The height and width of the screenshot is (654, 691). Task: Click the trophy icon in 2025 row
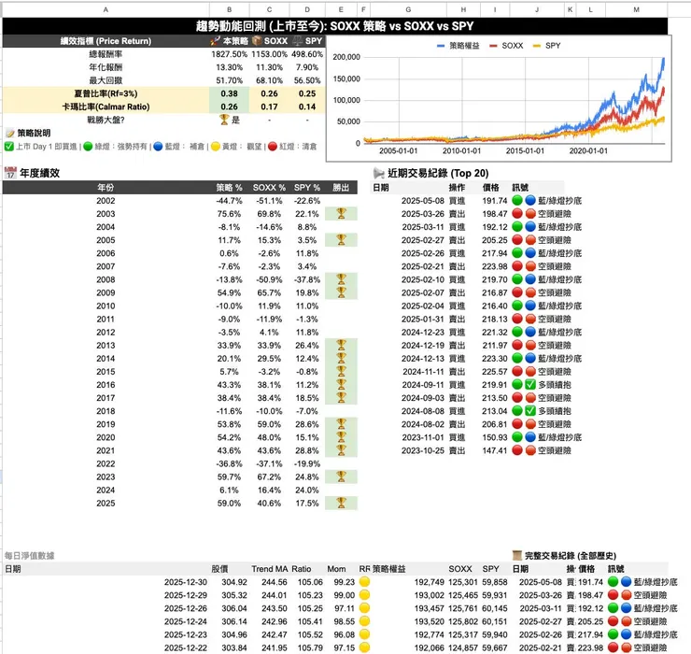point(341,503)
